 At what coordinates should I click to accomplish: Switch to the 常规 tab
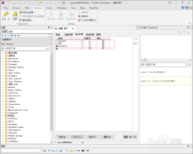58,35
